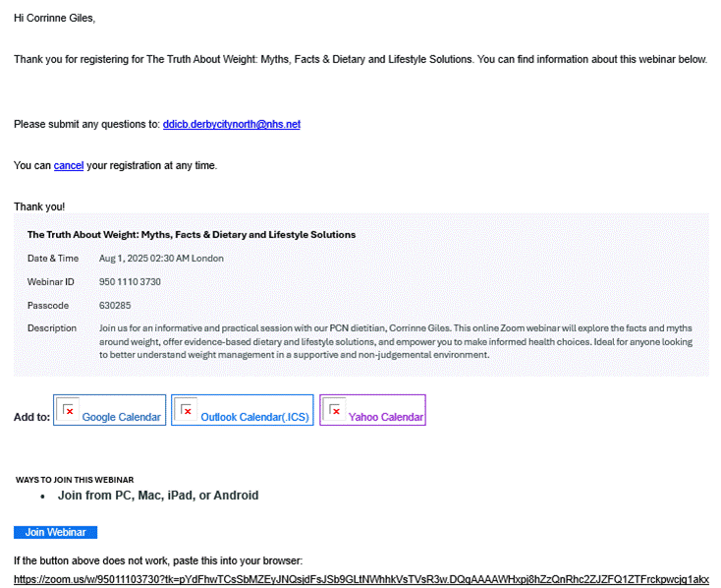Select the Webinar ID 950 1110 3730

pos(130,282)
